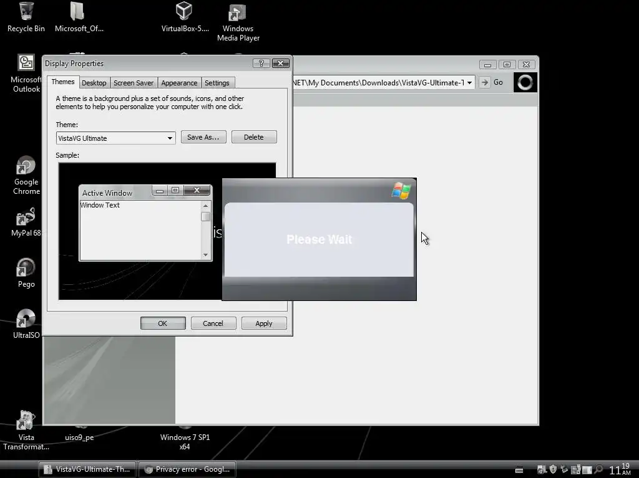Click the Apply button

(x=264, y=323)
